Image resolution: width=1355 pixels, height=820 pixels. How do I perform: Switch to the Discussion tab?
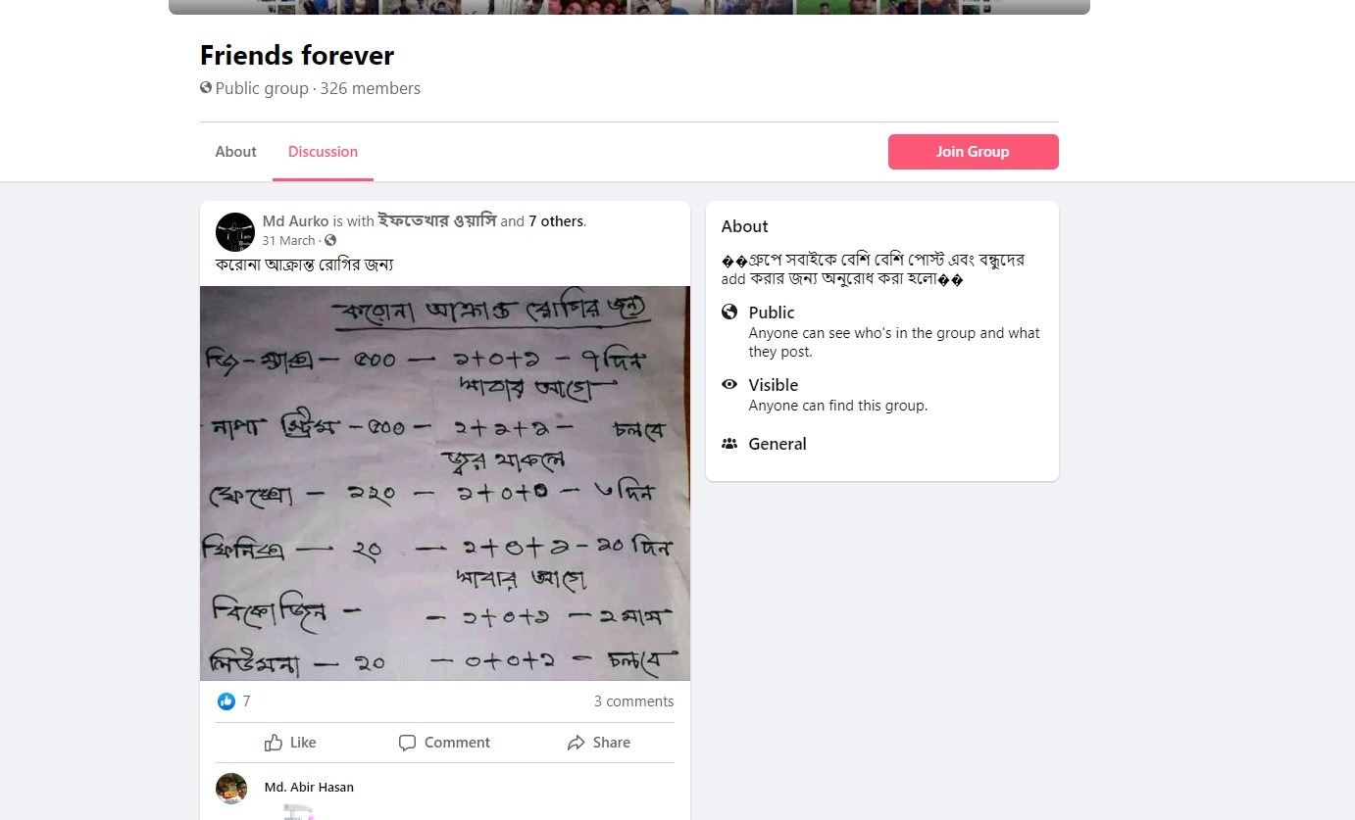(323, 152)
